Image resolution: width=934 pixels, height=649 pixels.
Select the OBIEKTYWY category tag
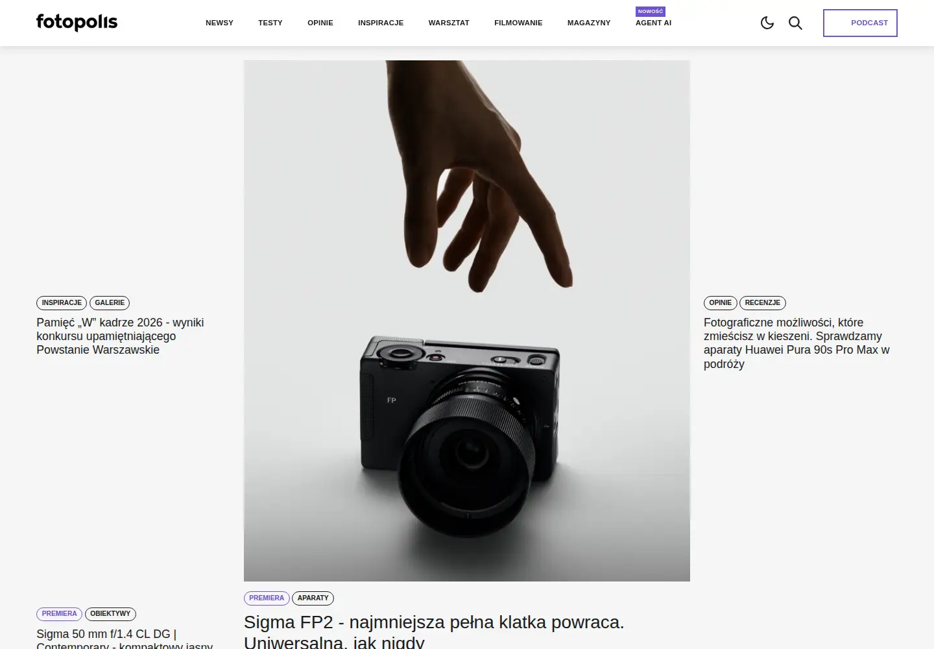click(110, 614)
